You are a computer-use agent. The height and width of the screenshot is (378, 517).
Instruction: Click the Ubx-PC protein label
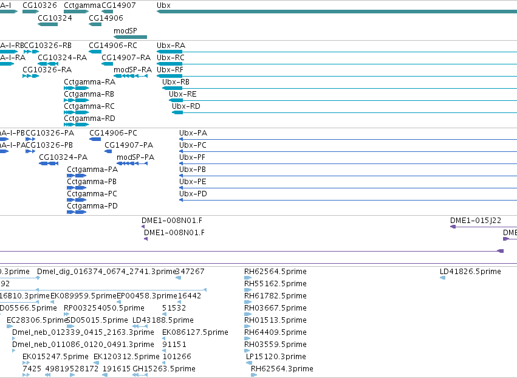pyautogui.click(x=193, y=145)
